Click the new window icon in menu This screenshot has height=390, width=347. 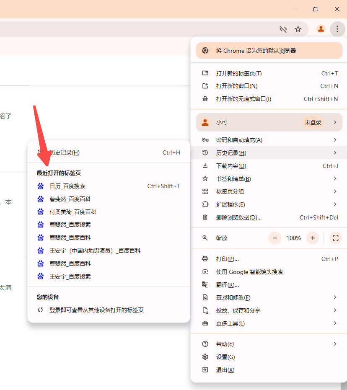point(205,86)
